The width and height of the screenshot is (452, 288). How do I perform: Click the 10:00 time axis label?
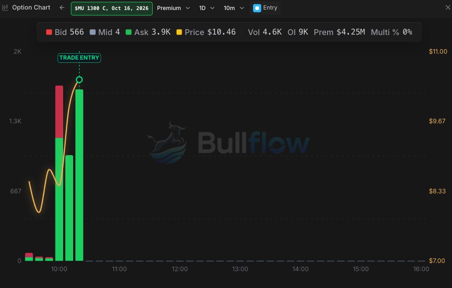click(x=59, y=269)
